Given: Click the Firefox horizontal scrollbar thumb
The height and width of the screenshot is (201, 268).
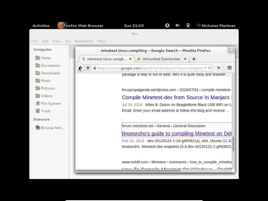Looking at the screenshot, I should coord(128,171).
